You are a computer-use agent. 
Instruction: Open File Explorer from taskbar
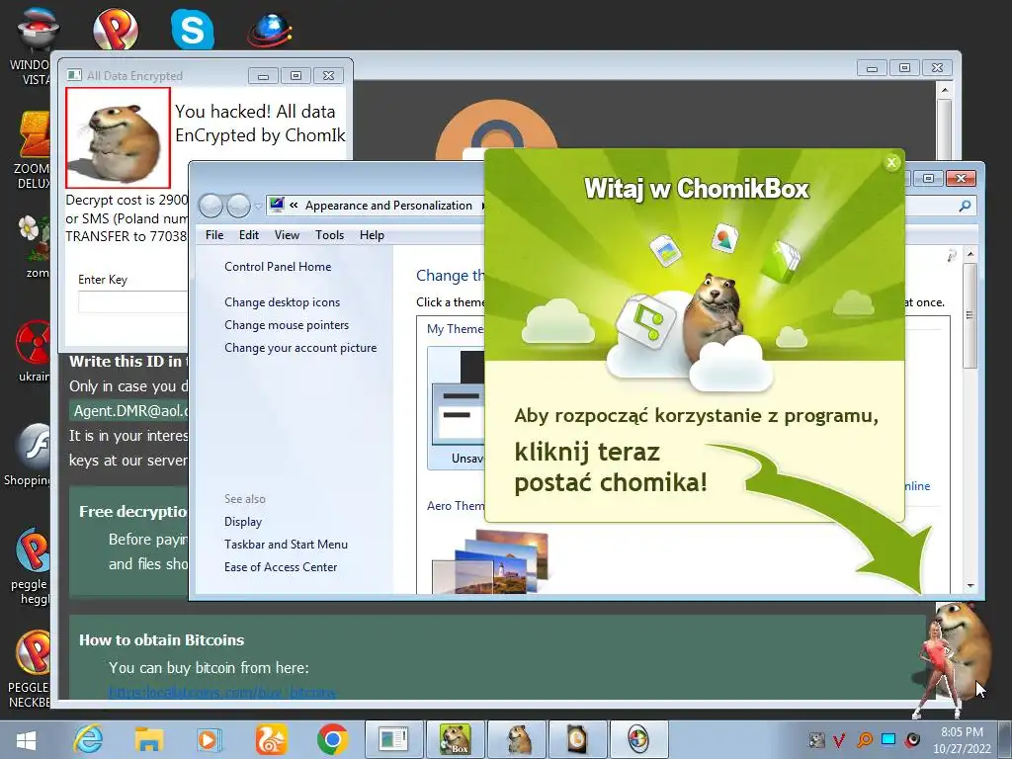point(149,739)
